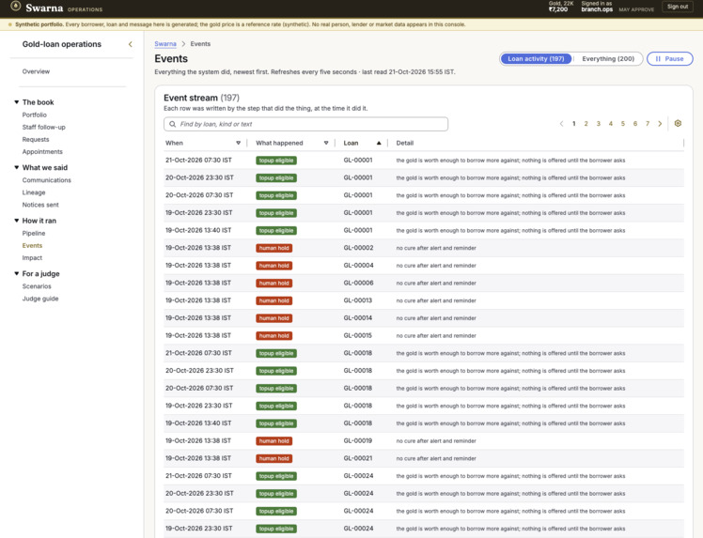This screenshot has height=538, width=703.
Task: Click the Swarna logo emblem icon
Action: (x=16, y=6)
